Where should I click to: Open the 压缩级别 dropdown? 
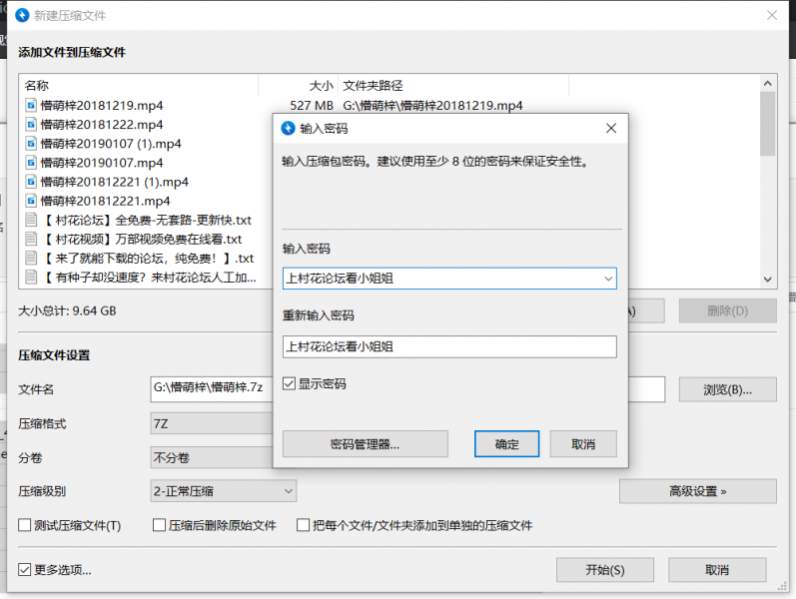(223, 491)
